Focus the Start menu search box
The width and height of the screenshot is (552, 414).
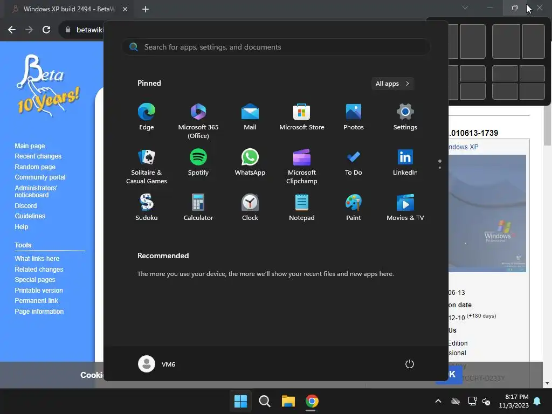tap(276, 47)
